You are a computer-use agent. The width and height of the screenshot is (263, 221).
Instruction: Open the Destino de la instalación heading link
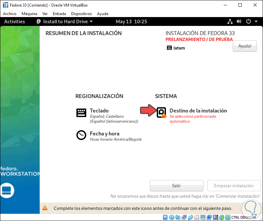coord(198,110)
